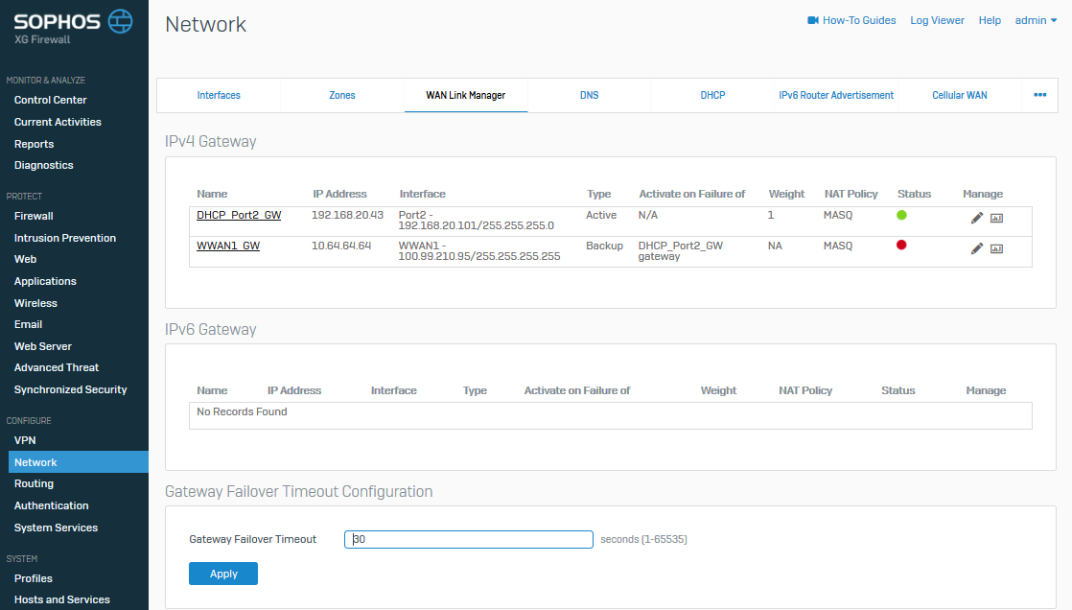Image resolution: width=1072 pixels, height=610 pixels.
Task: Edit the DHCP_Port2_GW gateway pencil icon
Action: (976, 218)
